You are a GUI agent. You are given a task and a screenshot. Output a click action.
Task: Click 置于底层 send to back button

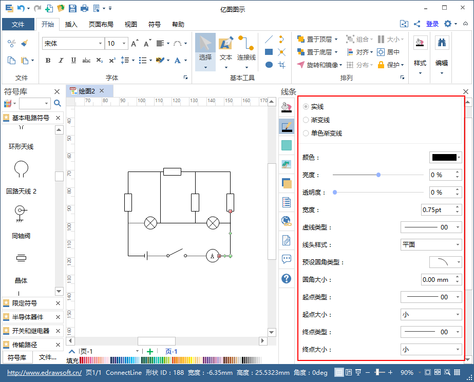click(317, 52)
